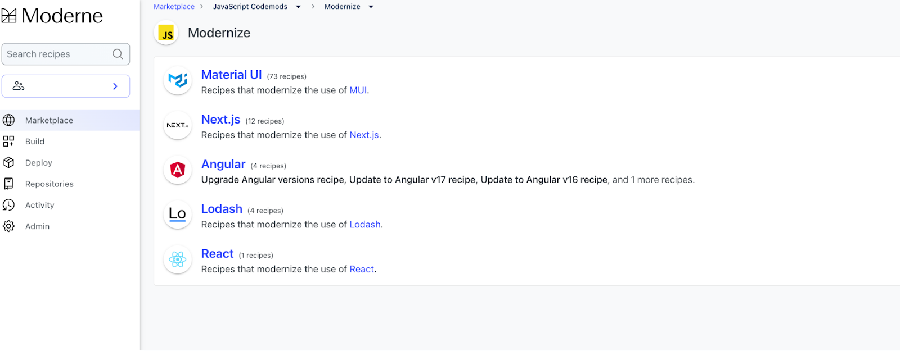
Task: Follow the Lodash link in description
Action: coord(365,225)
